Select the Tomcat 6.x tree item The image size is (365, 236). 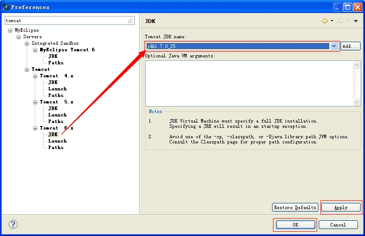pyautogui.click(x=57, y=128)
